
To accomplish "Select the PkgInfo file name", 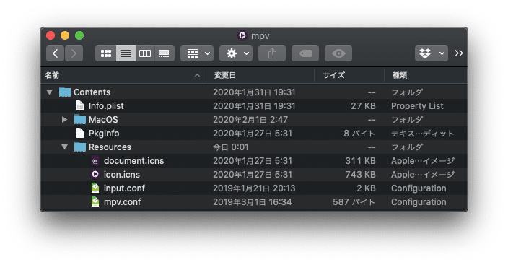I will coord(104,134).
